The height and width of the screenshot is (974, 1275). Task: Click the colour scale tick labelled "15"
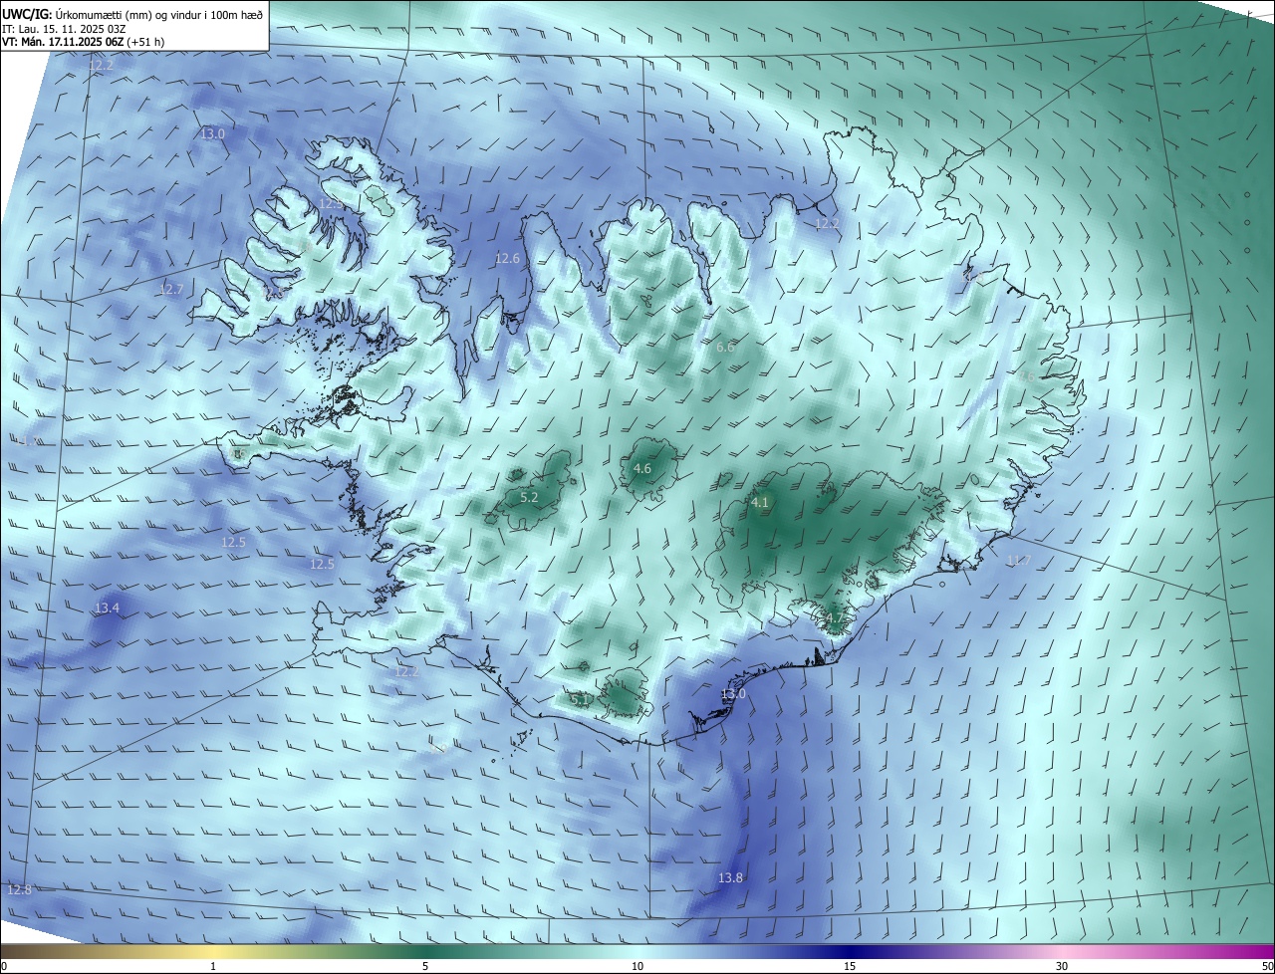click(850, 966)
